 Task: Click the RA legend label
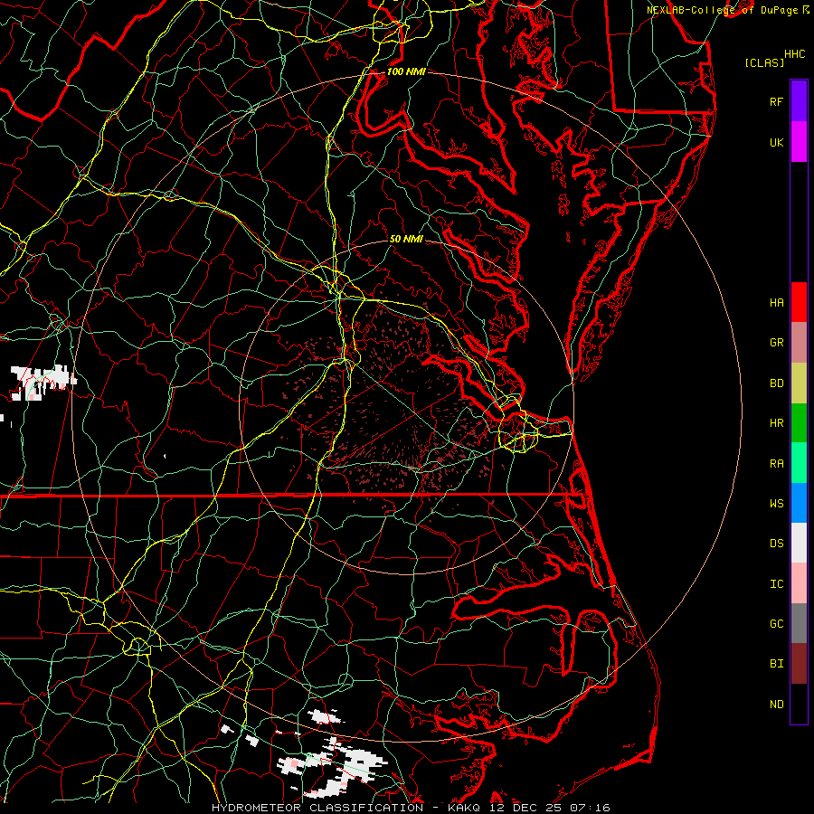pyautogui.click(x=776, y=464)
